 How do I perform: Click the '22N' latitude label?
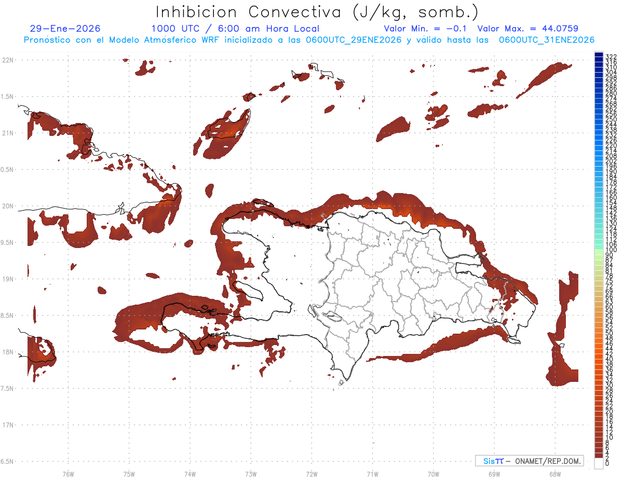point(8,60)
